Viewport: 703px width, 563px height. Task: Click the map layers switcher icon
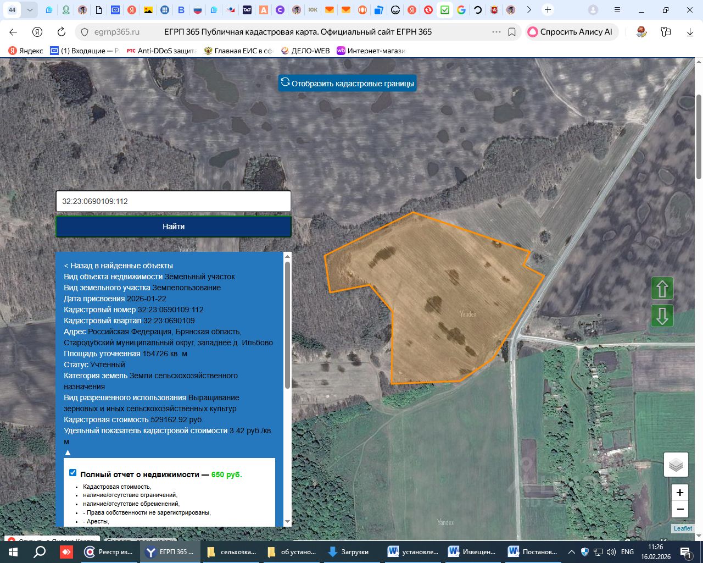676,465
